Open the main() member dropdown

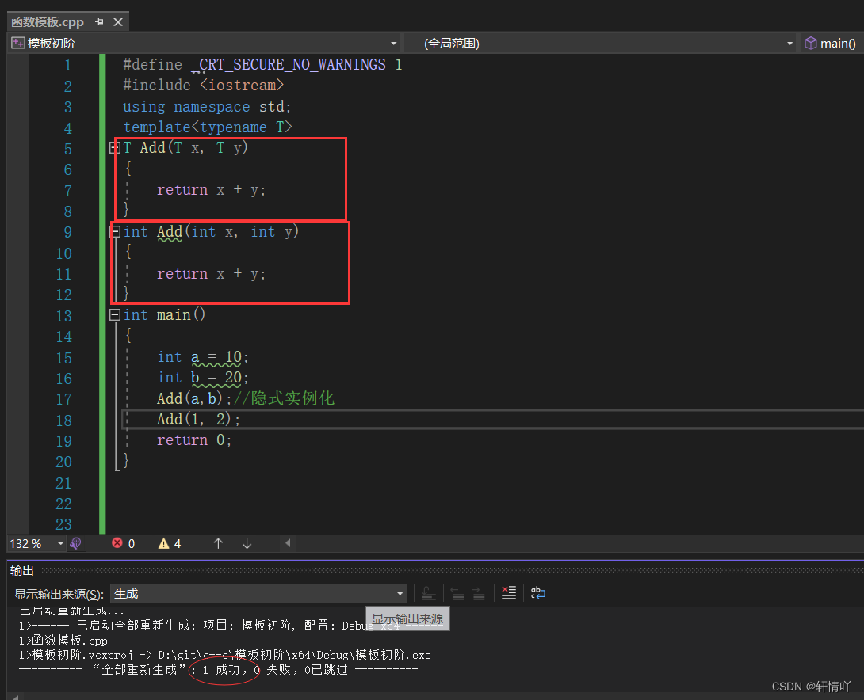coord(832,43)
